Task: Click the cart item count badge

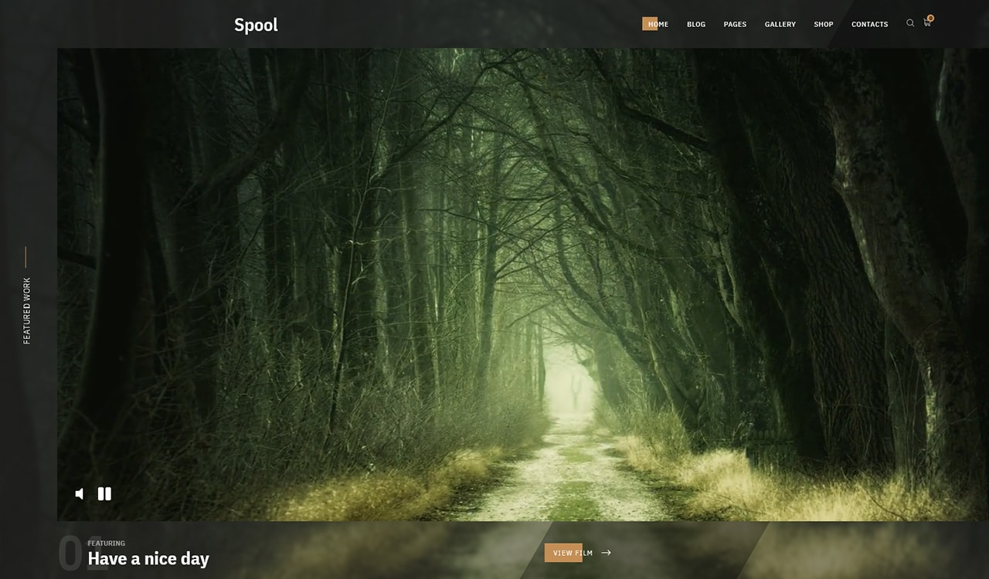Action: 930,18
